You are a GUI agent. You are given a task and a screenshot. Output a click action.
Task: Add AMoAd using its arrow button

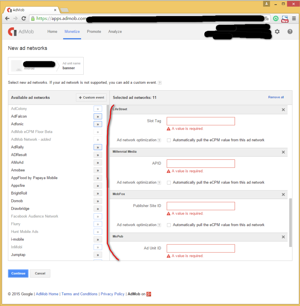click(98, 163)
